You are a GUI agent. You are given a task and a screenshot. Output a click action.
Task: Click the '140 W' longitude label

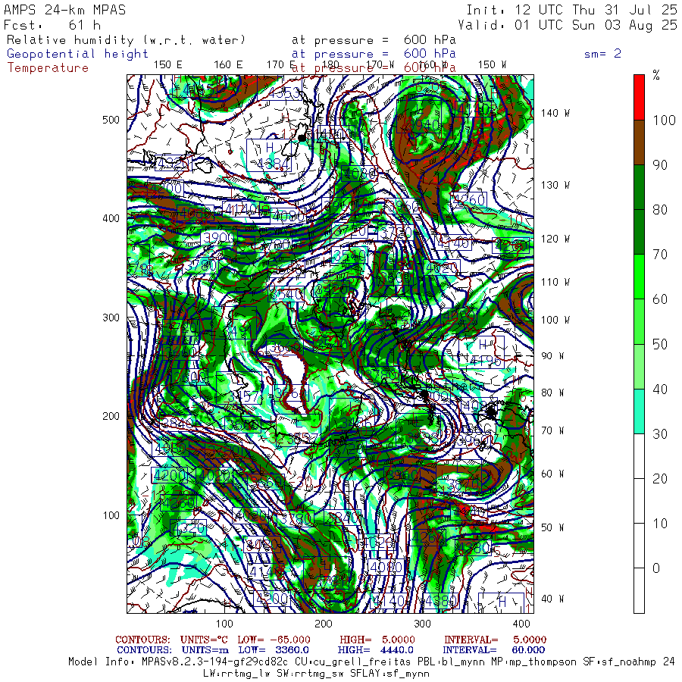[555, 113]
